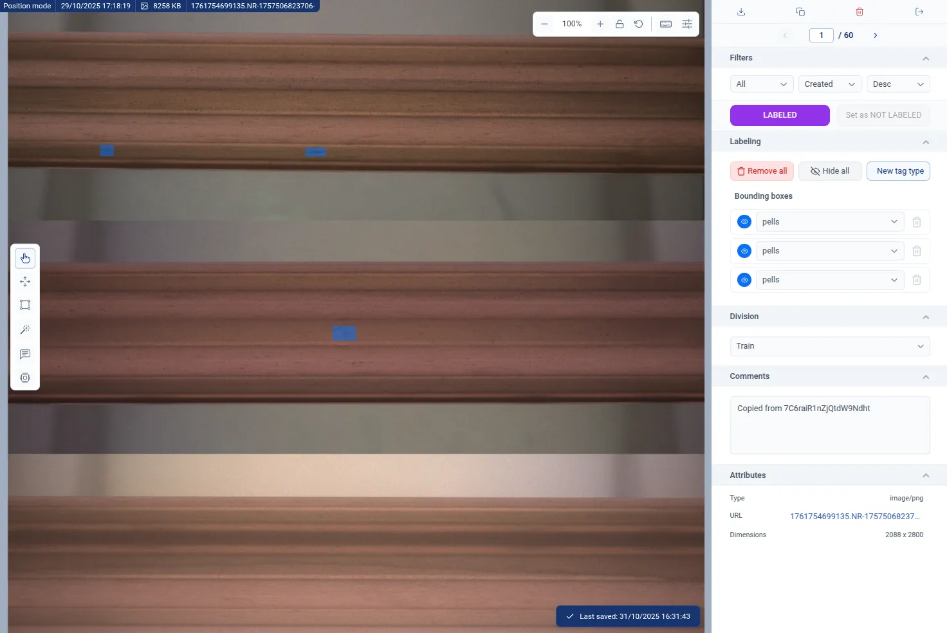Select the bounding box drawing tool
The width and height of the screenshot is (947, 633).
[x=25, y=305]
